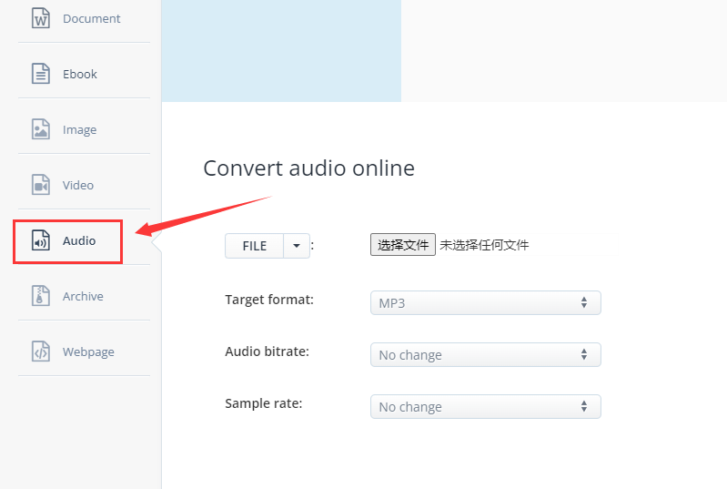This screenshot has width=727, height=489.
Task: Click the Image picture icon
Action: click(40, 129)
